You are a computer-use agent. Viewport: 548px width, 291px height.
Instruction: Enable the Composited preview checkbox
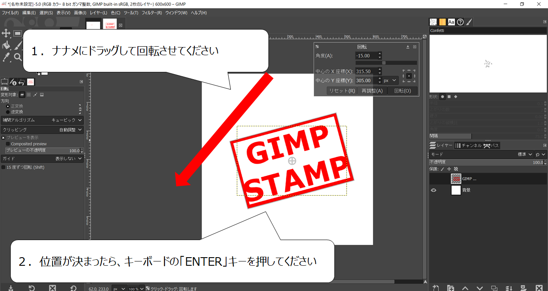coord(8,144)
